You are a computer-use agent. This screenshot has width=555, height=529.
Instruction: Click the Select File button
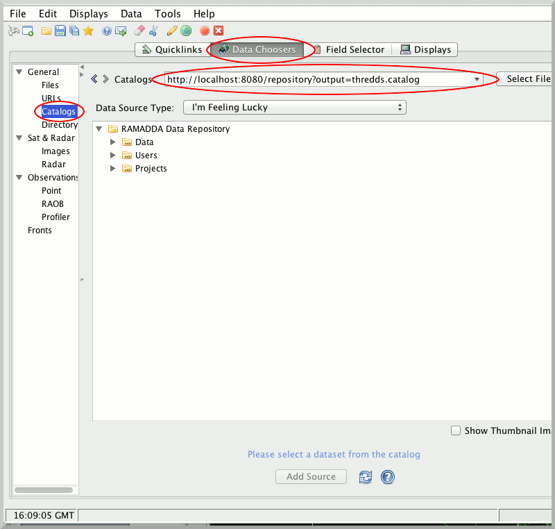(x=527, y=79)
